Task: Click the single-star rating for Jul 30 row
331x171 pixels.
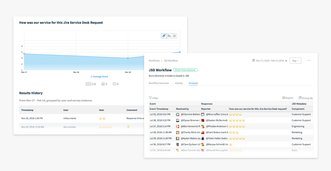Action: click(231, 144)
